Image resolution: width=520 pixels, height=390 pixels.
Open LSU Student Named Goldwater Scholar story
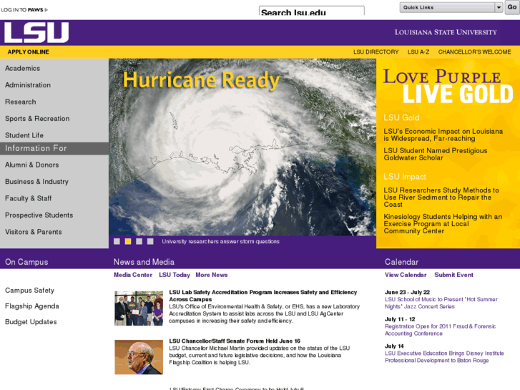[x=436, y=155]
